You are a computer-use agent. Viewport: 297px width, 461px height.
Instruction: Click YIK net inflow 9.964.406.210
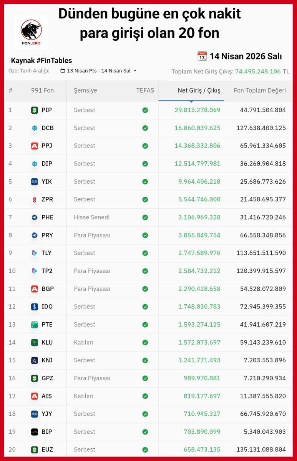coord(199,182)
